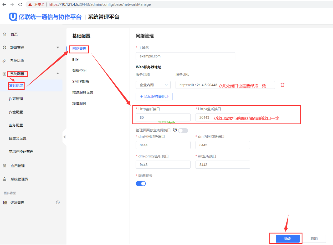Click the browser back arrow
This screenshot has width=333, height=245.
coord(4,5)
